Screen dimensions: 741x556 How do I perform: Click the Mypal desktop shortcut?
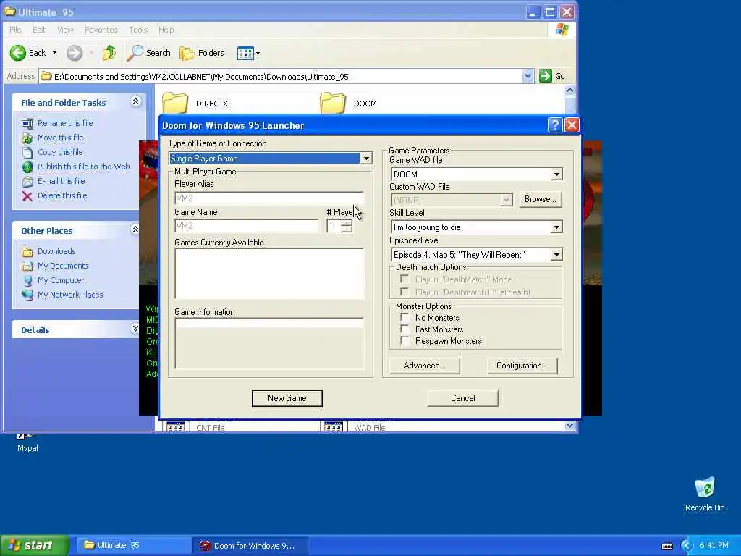point(27,442)
